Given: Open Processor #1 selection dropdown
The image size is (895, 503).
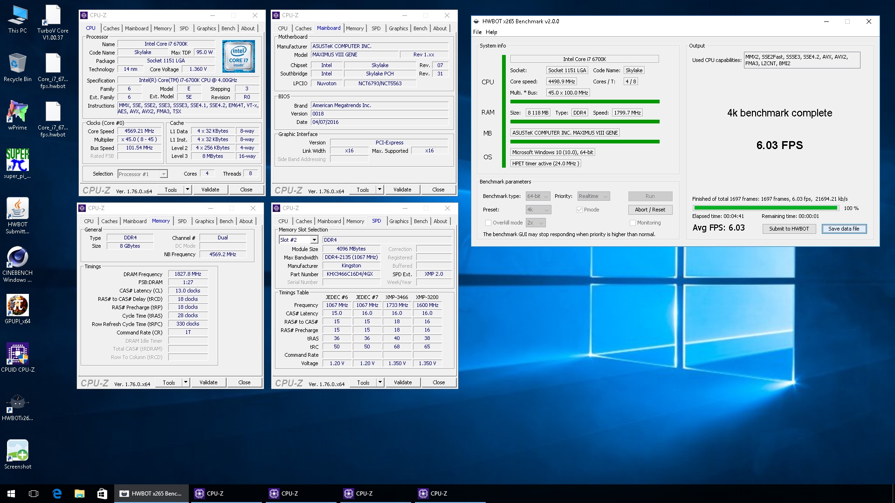Looking at the screenshot, I should 142,174.
